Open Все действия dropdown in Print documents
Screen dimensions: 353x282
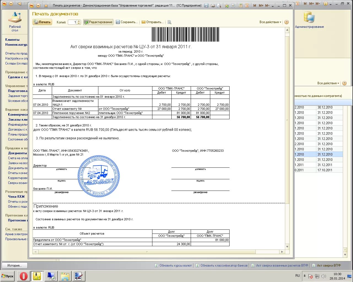(270, 22)
